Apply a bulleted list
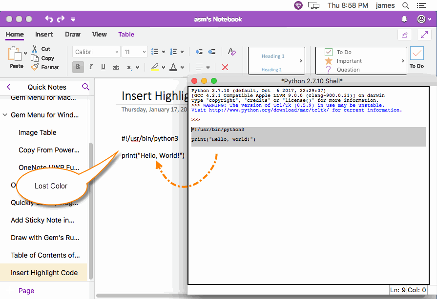 [x=155, y=52]
